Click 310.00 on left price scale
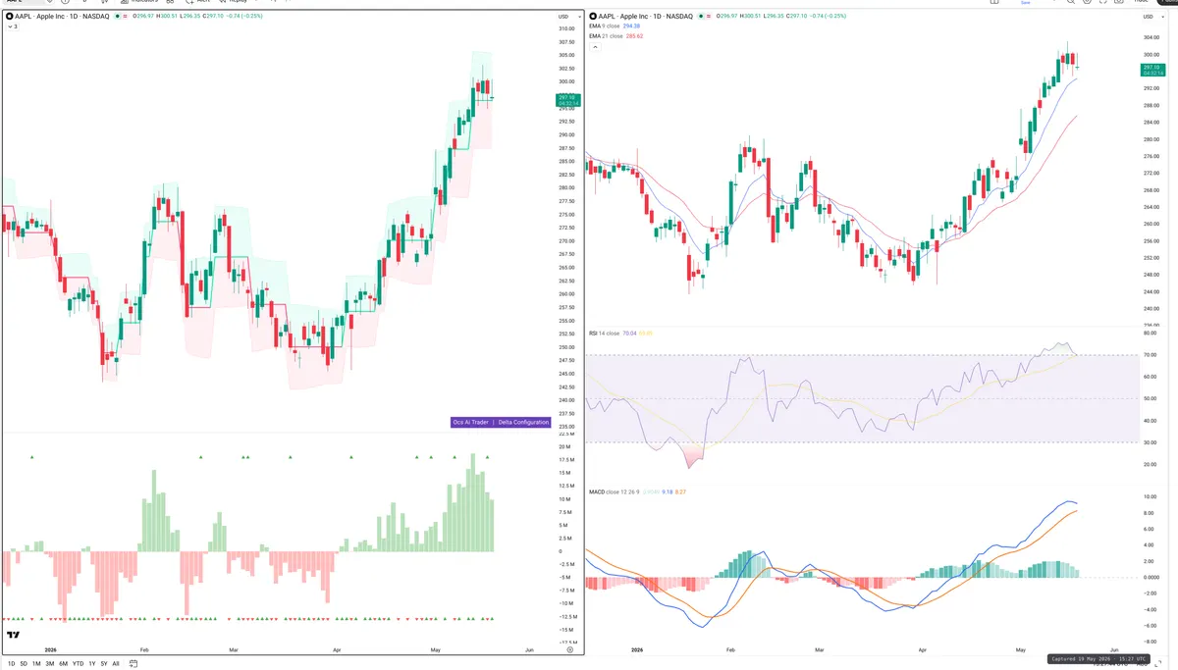 [x=565, y=29]
